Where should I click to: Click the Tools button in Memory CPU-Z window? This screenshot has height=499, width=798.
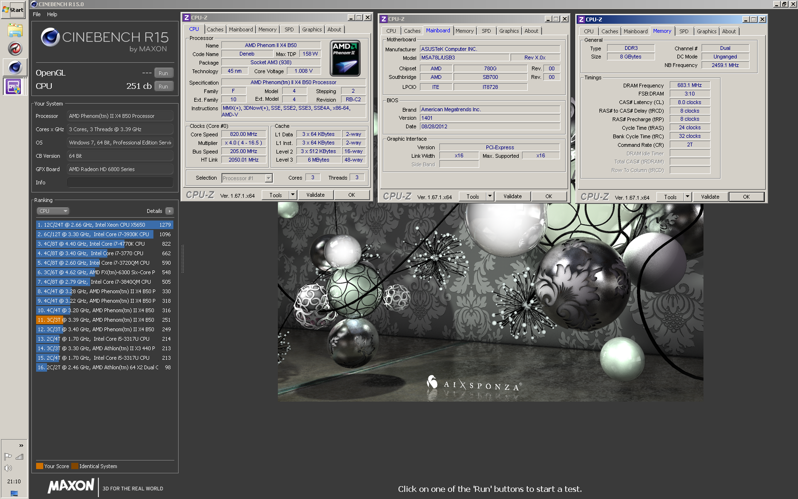click(670, 197)
